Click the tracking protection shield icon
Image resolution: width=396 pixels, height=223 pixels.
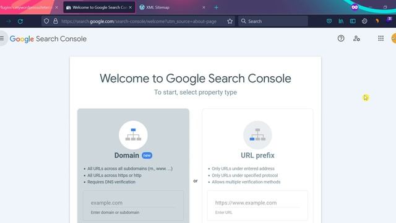click(x=46, y=21)
